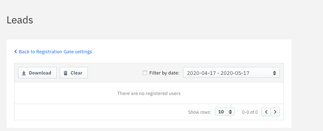Image resolution: width=323 pixels, height=131 pixels.
Task: Click the up-down arrows of date range selector
Action: click(x=275, y=73)
